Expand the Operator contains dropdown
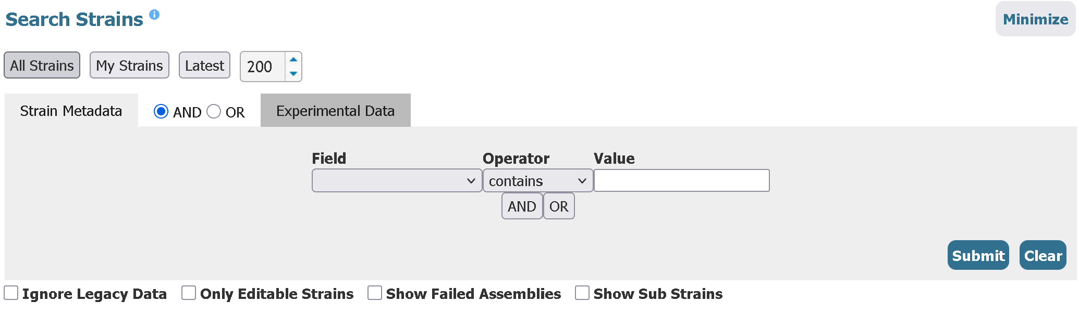The height and width of the screenshot is (314, 1079). click(x=537, y=181)
